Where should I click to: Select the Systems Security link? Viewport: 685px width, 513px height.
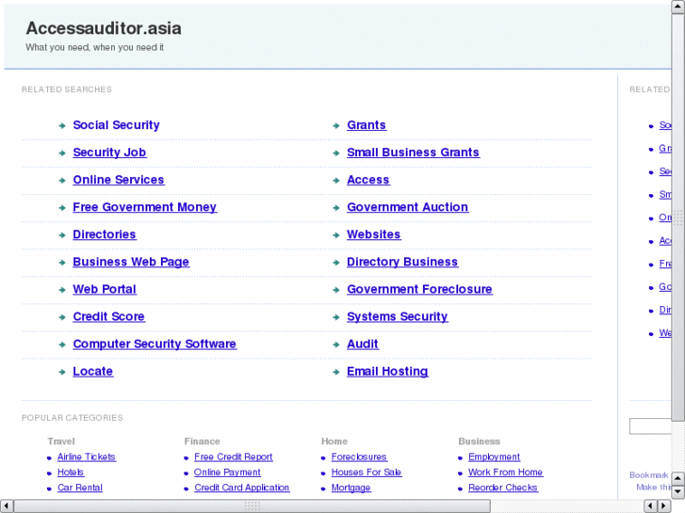(397, 316)
